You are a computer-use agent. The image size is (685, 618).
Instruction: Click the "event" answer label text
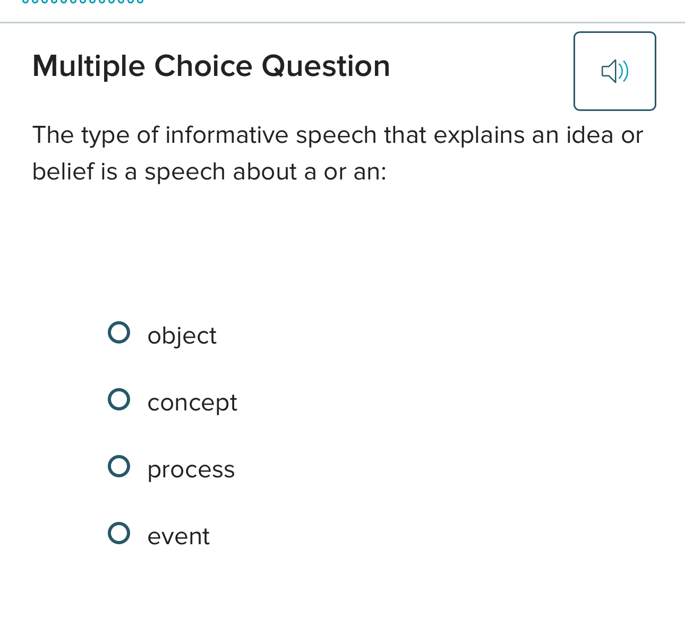(178, 536)
